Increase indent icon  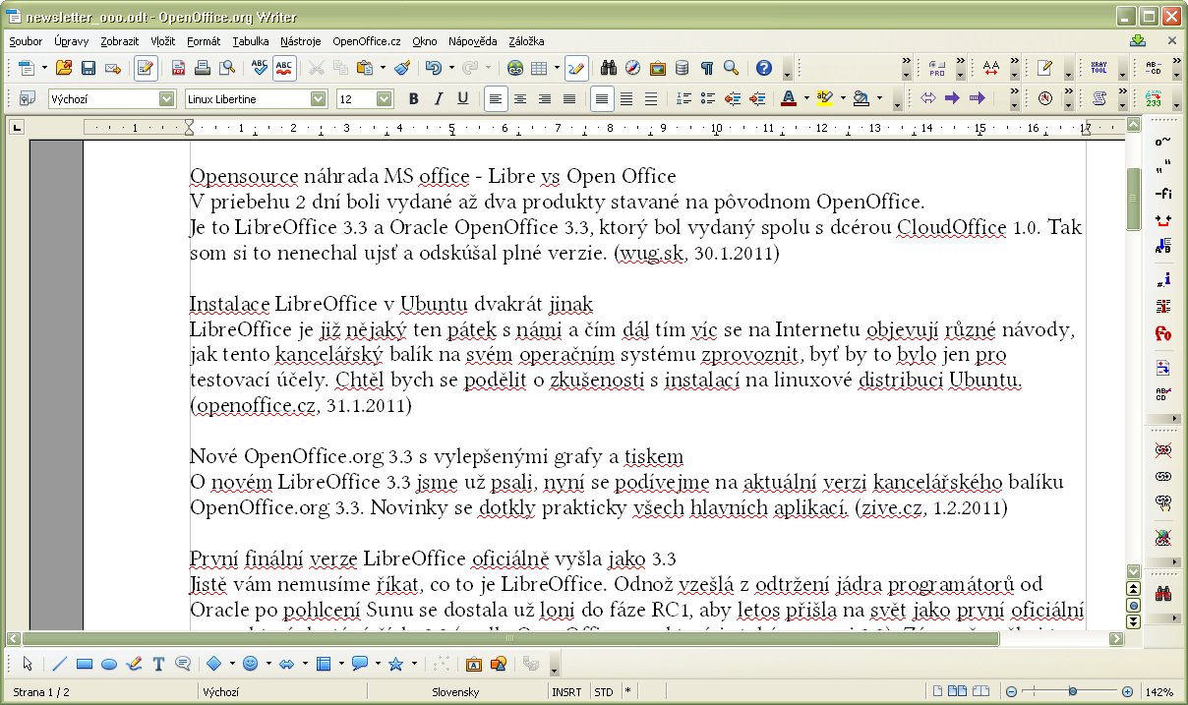[756, 98]
